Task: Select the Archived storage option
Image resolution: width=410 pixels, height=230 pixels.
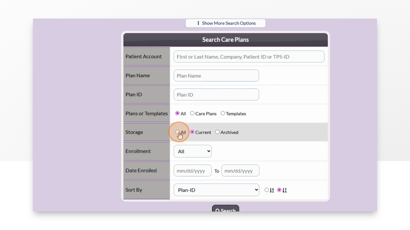Action: 217,132
